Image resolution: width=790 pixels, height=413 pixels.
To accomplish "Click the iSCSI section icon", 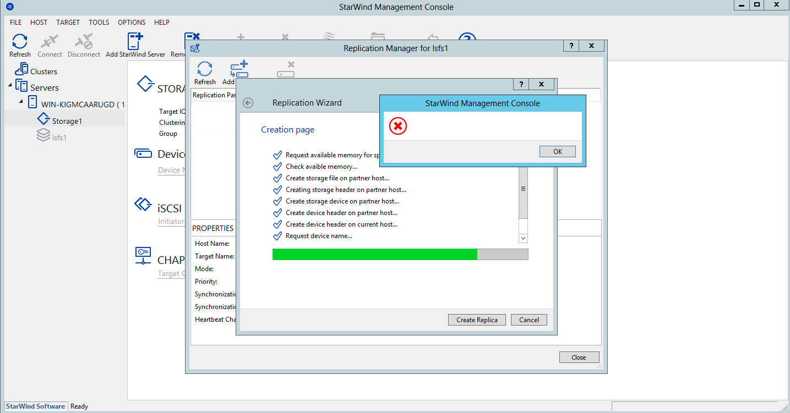I will click(x=143, y=205).
